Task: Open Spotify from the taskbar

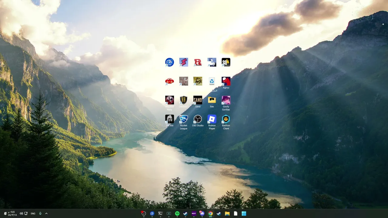Action: coord(177,213)
